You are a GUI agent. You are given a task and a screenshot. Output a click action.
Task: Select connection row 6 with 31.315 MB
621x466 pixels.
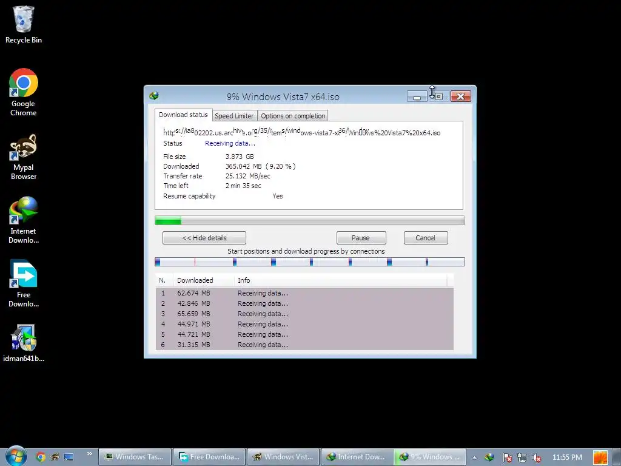(x=304, y=345)
